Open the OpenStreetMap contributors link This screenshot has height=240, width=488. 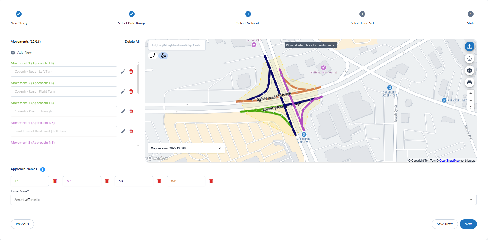click(449, 161)
